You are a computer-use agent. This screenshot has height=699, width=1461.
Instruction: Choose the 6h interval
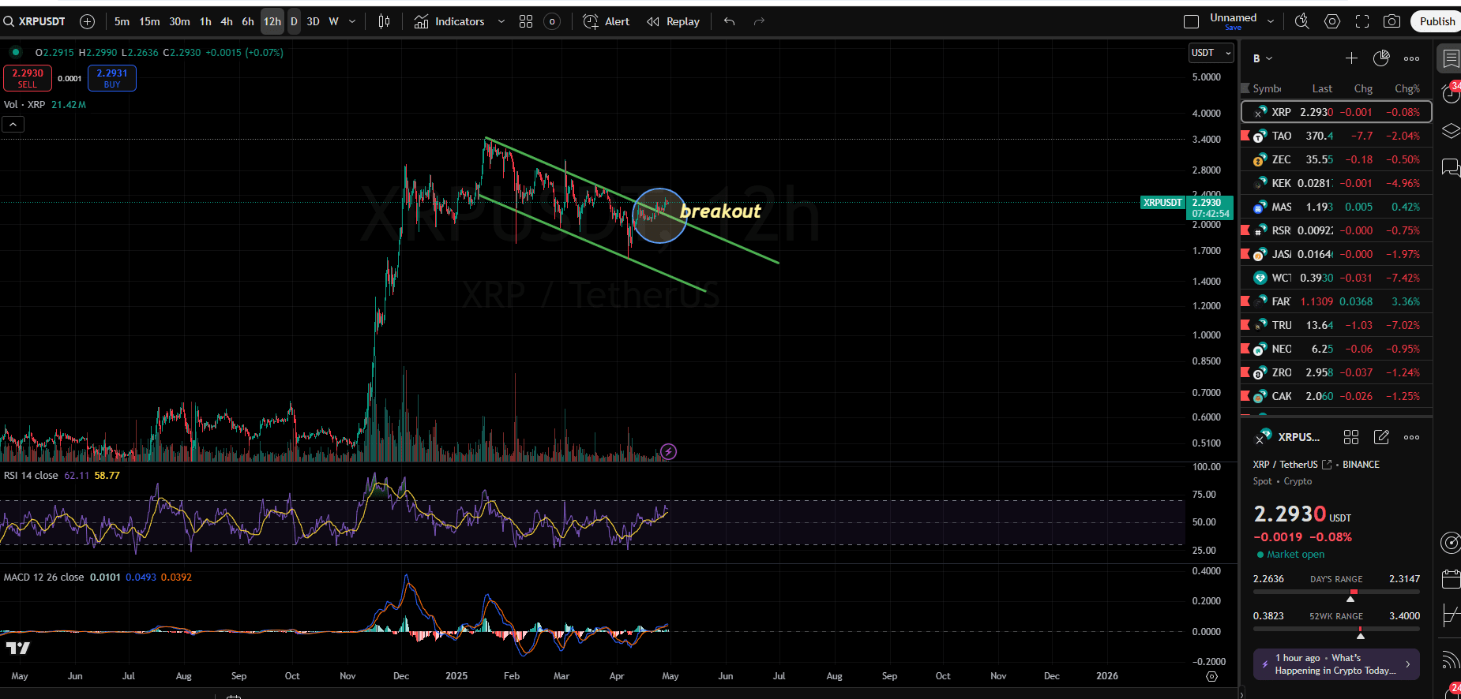(248, 21)
